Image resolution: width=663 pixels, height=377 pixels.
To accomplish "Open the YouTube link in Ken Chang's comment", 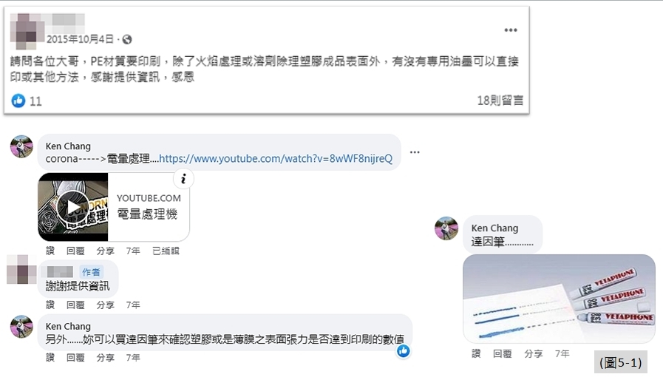I will coord(276,158).
